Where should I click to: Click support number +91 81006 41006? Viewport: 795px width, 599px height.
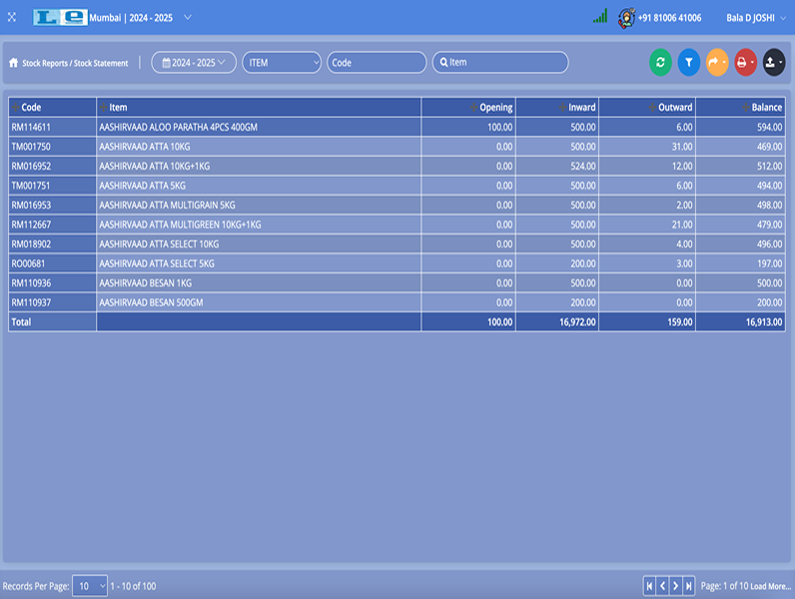point(669,18)
